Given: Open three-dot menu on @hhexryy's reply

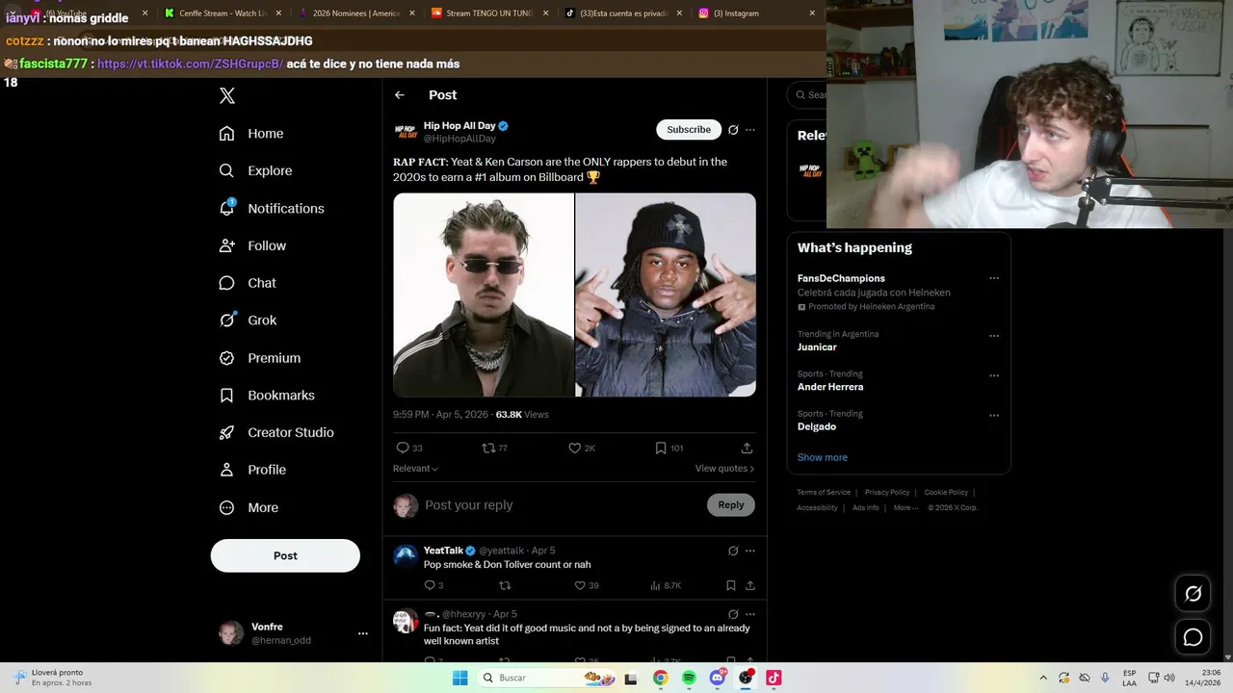Looking at the screenshot, I should coord(750,614).
